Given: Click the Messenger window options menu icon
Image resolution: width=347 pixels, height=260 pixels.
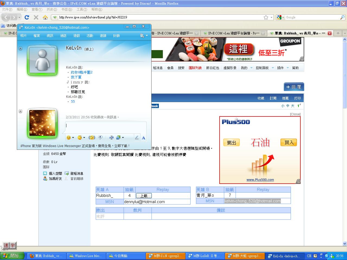Looking at the screenshot, I should click(142, 36).
